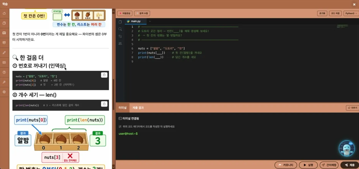This screenshot has width=359, height=169.
Task: Open the 커뮤니티 button
Action: 286,165
